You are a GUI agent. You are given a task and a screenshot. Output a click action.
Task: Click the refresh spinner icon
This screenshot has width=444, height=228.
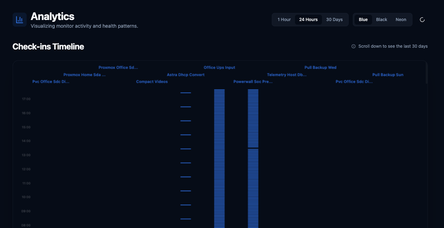coord(422,20)
